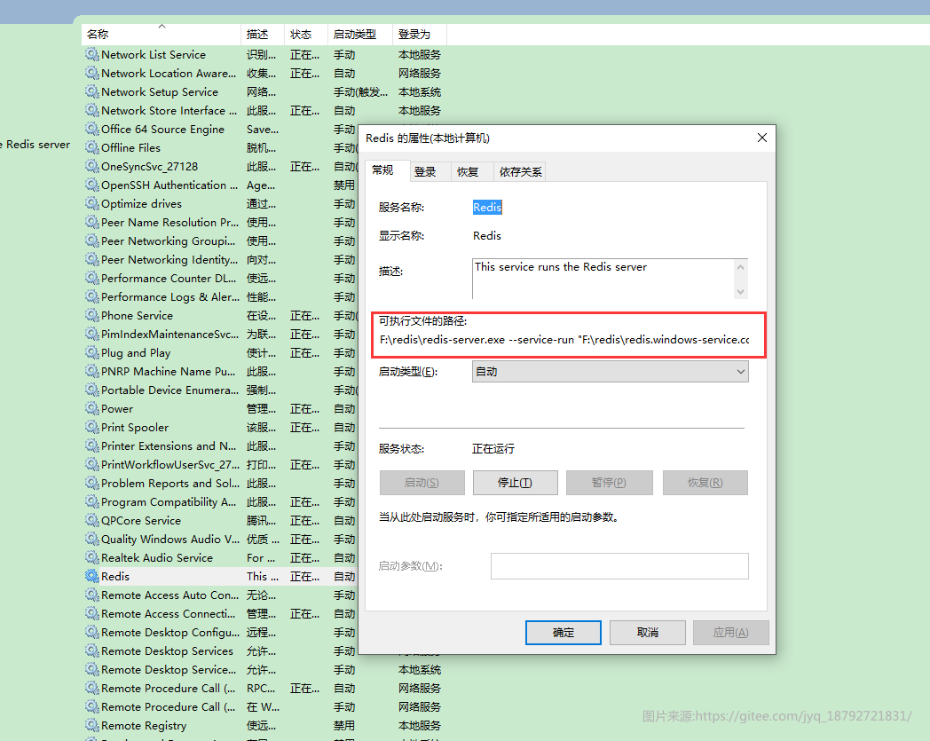
Task: Select the Realtek Audio Service icon
Action: (92, 557)
